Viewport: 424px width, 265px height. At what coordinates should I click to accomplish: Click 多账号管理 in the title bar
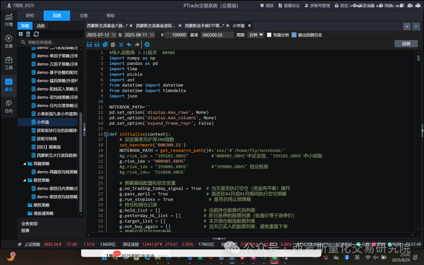click(317, 5)
